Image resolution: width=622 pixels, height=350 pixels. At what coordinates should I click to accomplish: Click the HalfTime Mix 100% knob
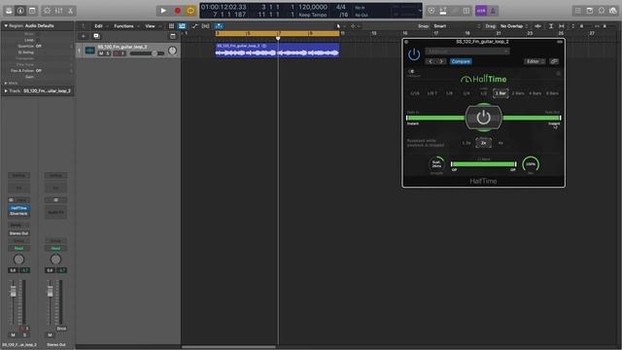531,164
